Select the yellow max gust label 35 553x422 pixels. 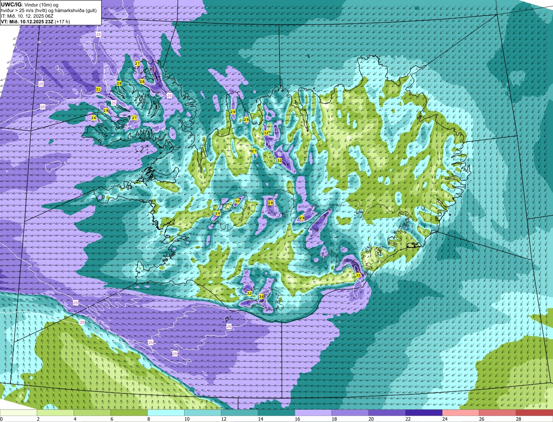(358, 275)
